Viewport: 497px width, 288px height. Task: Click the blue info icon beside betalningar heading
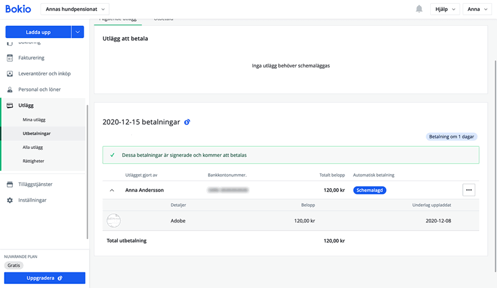(x=187, y=122)
